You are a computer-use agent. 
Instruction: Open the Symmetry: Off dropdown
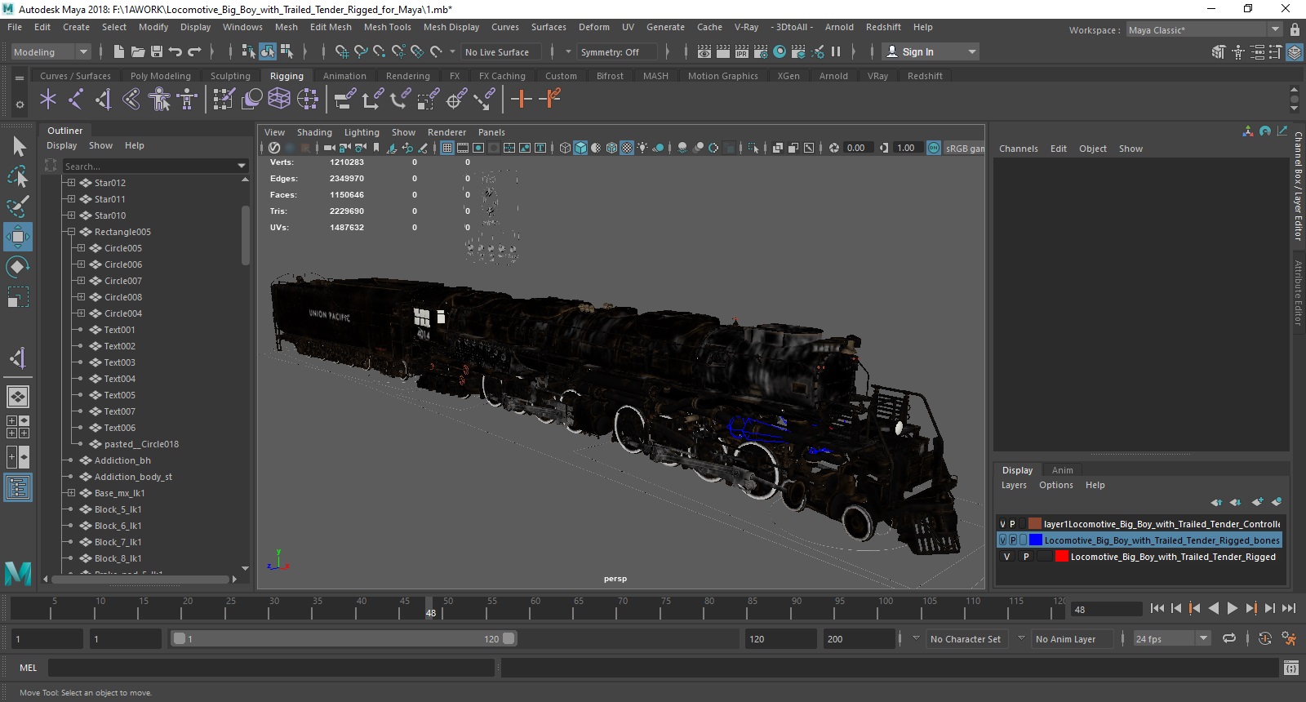(617, 51)
